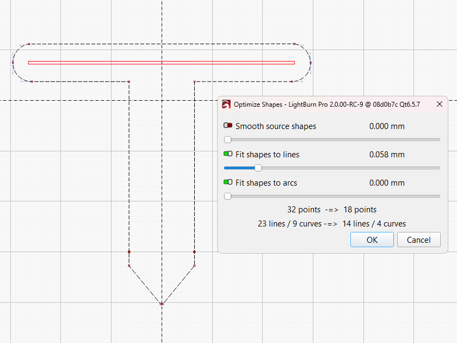Click the Fit shapes to arcs slider handle
The height and width of the screenshot is (343, 457).
click(x=227, y=197)
